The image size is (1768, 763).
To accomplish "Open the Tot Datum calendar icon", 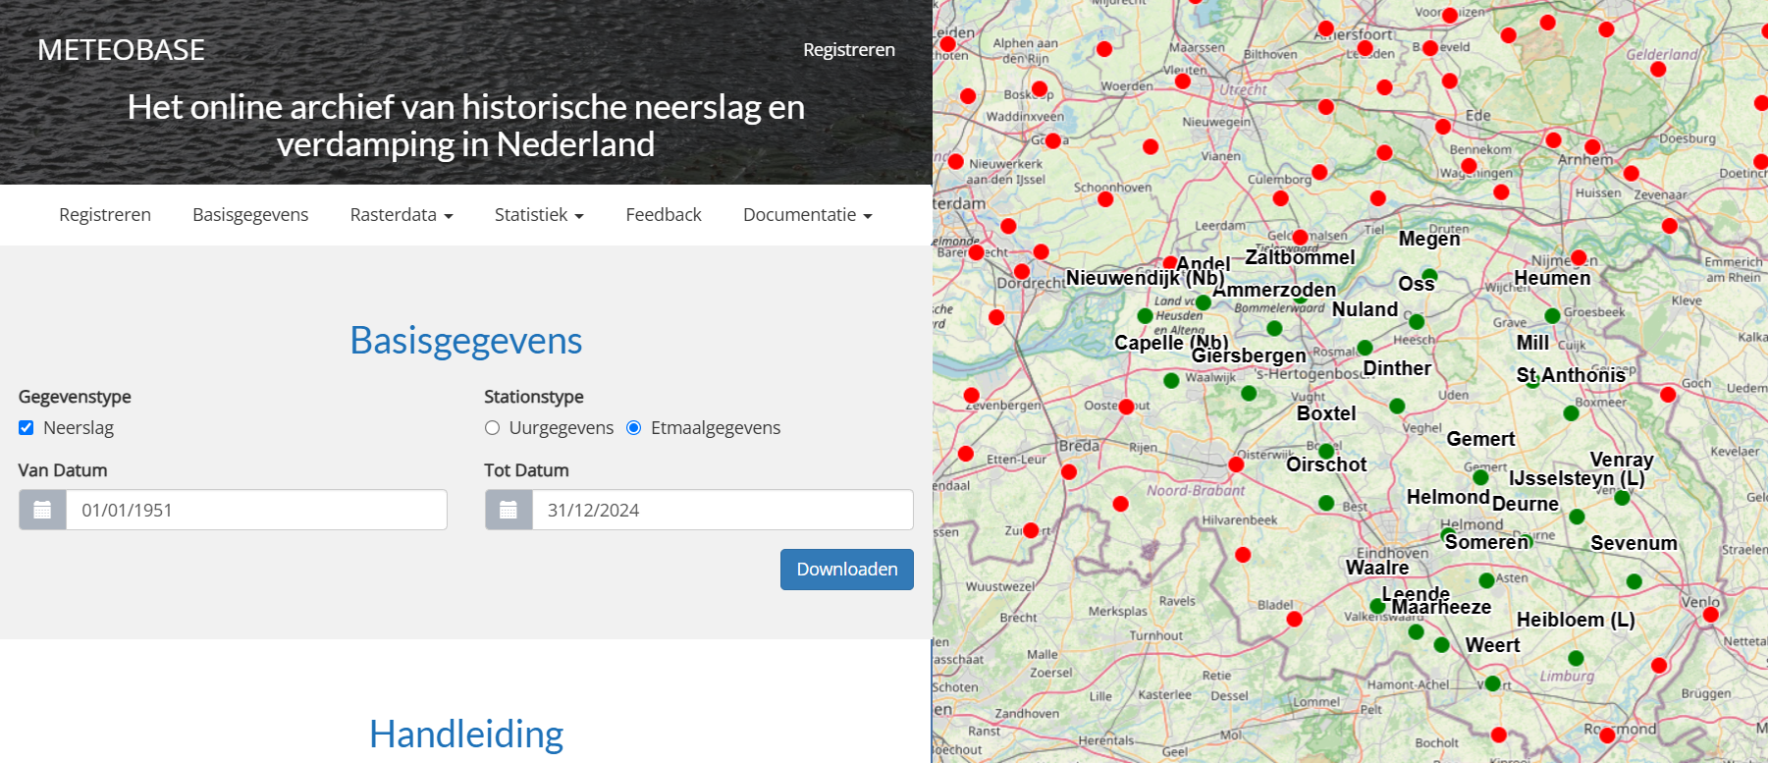I will point(509,510).
